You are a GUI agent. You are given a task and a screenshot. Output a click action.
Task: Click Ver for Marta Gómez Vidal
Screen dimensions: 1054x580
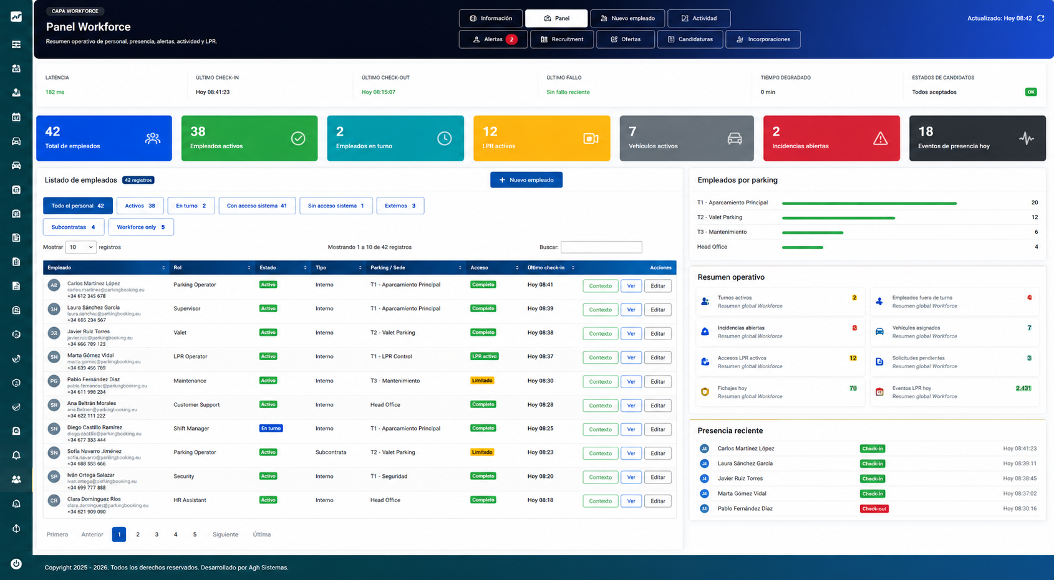[x=631, y=358]
